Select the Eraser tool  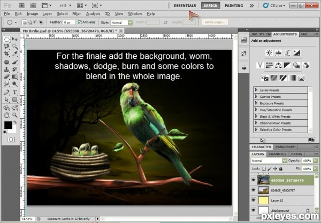click(6, 76)
